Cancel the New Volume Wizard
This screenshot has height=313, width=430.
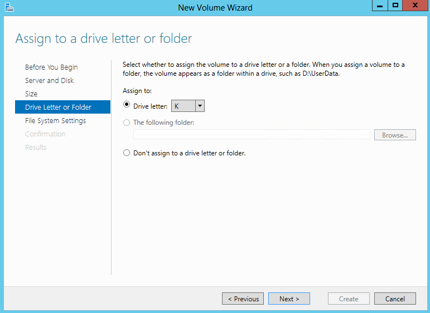[x=395, y=299]
